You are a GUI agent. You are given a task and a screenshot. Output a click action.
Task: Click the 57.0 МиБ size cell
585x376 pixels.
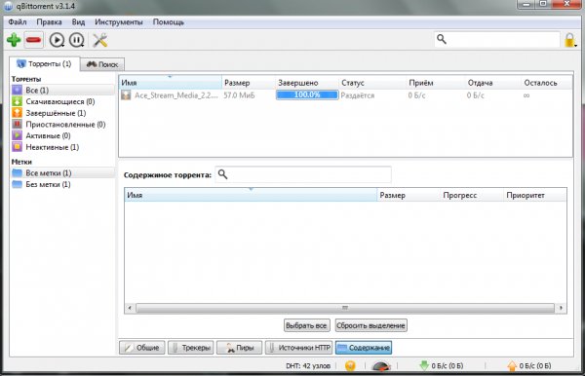tap(239, 95)
